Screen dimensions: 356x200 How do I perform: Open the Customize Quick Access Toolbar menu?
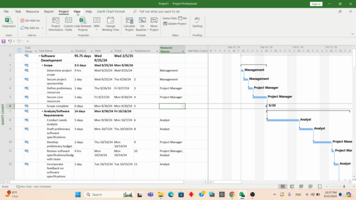click(x=28, y=41)
